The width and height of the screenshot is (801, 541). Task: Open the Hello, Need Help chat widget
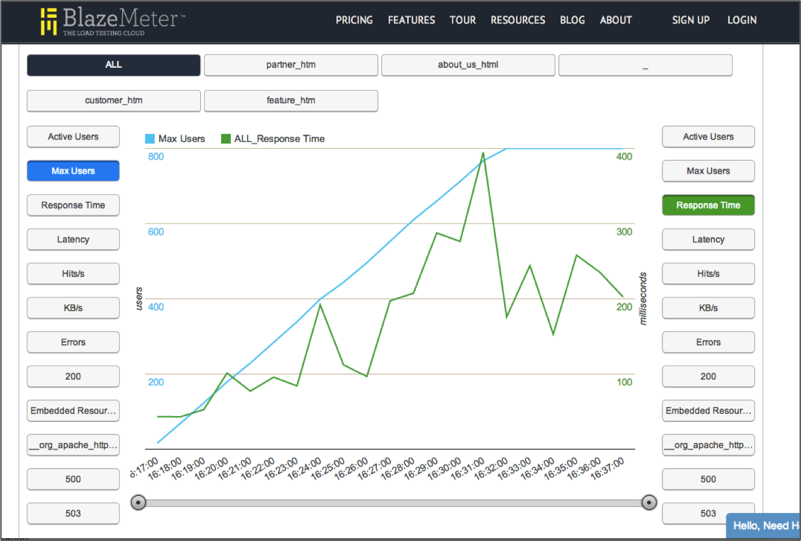[763, 526]
